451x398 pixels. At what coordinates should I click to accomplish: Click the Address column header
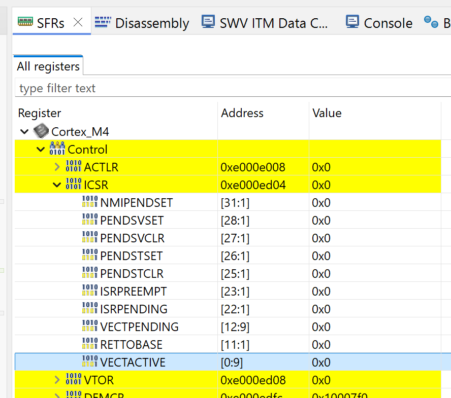point(263,113)
